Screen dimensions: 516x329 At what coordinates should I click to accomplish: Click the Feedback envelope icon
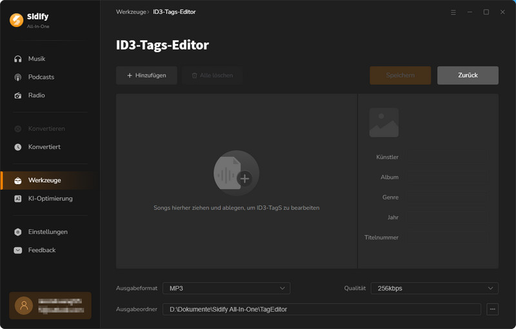18,250
